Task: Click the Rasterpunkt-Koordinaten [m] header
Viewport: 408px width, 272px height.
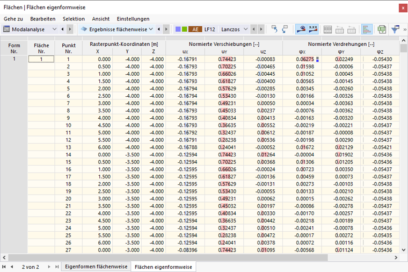Action: point(124,44)
